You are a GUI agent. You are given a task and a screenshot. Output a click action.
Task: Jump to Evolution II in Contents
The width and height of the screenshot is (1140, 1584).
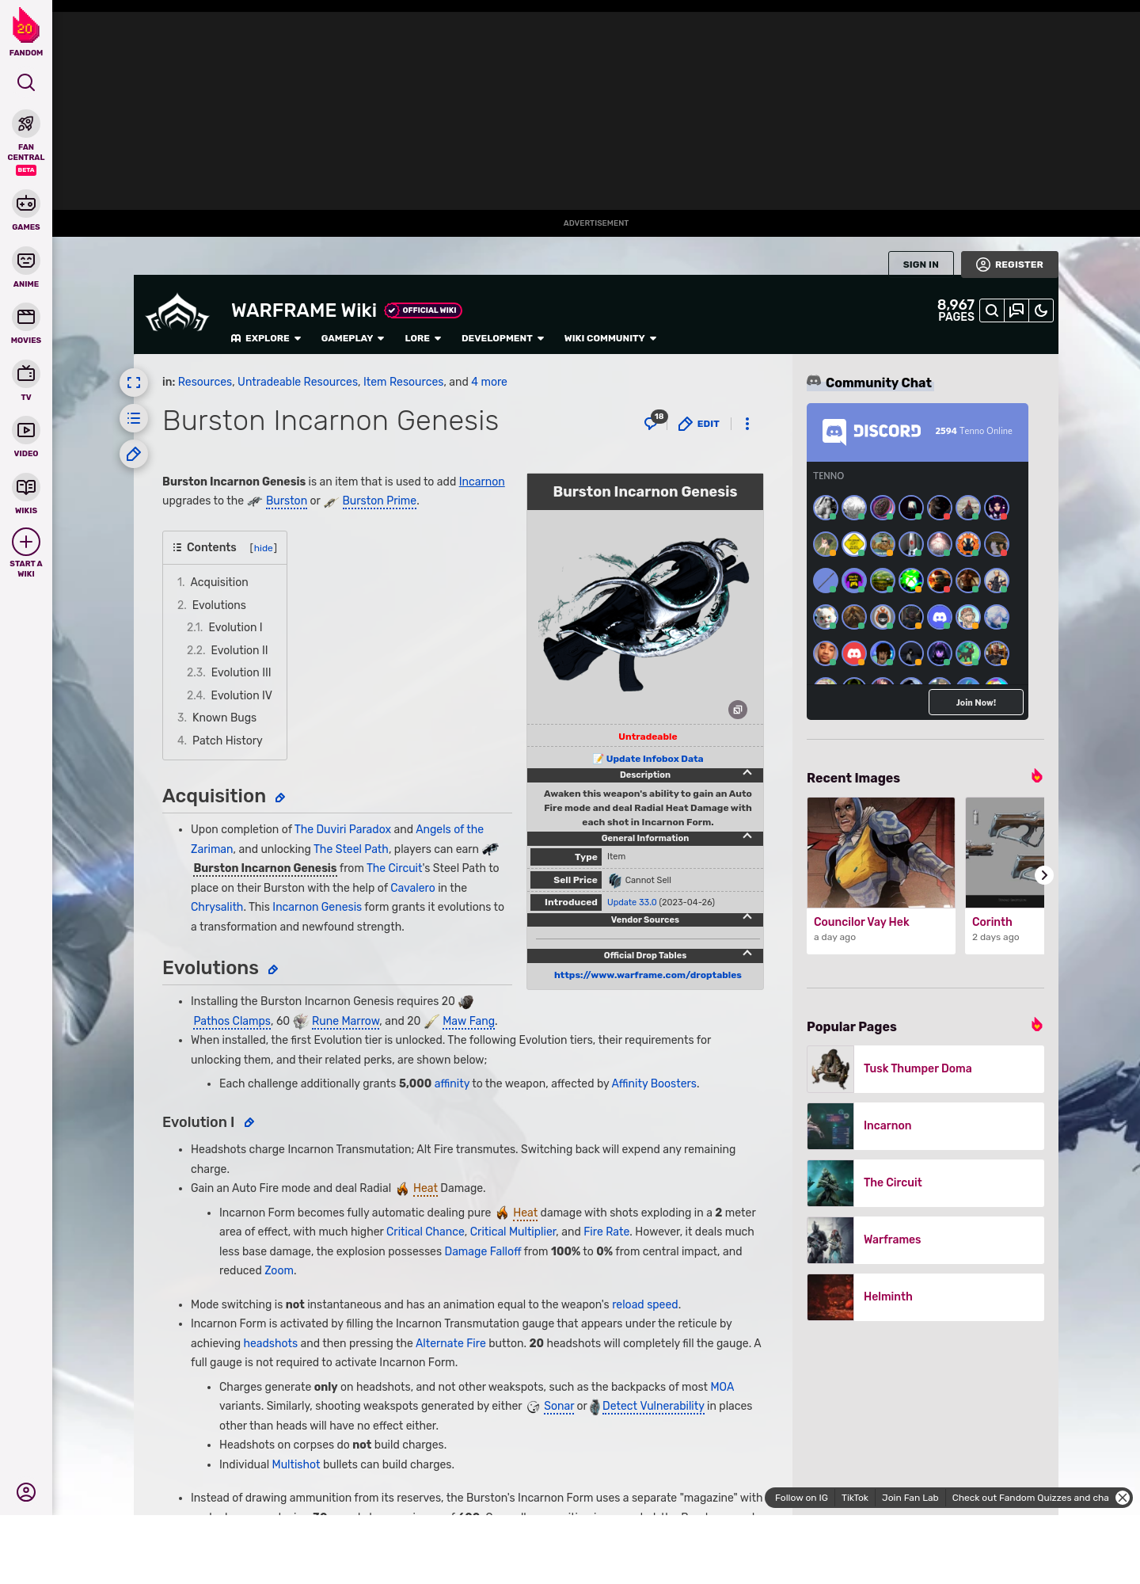click(x=239, y=650)
